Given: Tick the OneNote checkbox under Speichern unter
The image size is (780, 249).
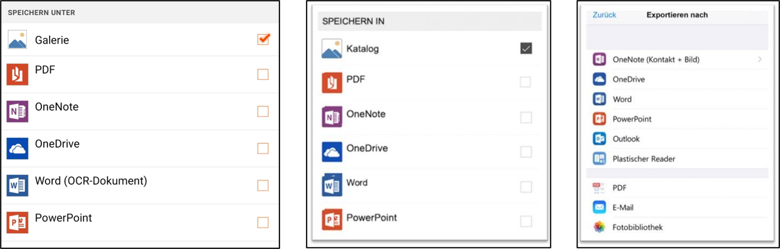Looking at the screenshot, I should (263, 111).
